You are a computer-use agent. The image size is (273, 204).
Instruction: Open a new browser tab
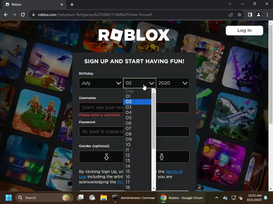72,5
